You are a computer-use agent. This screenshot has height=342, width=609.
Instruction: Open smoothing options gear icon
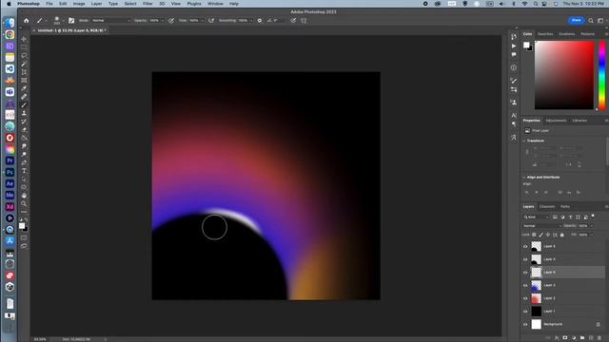[x=260, y=21]
